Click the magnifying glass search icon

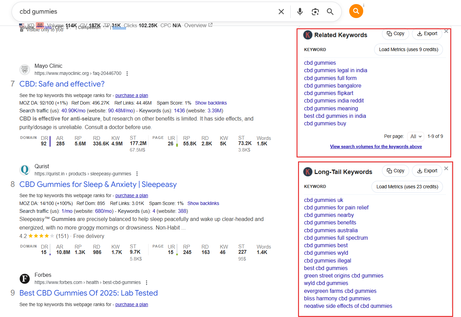(x=330, y=12)
